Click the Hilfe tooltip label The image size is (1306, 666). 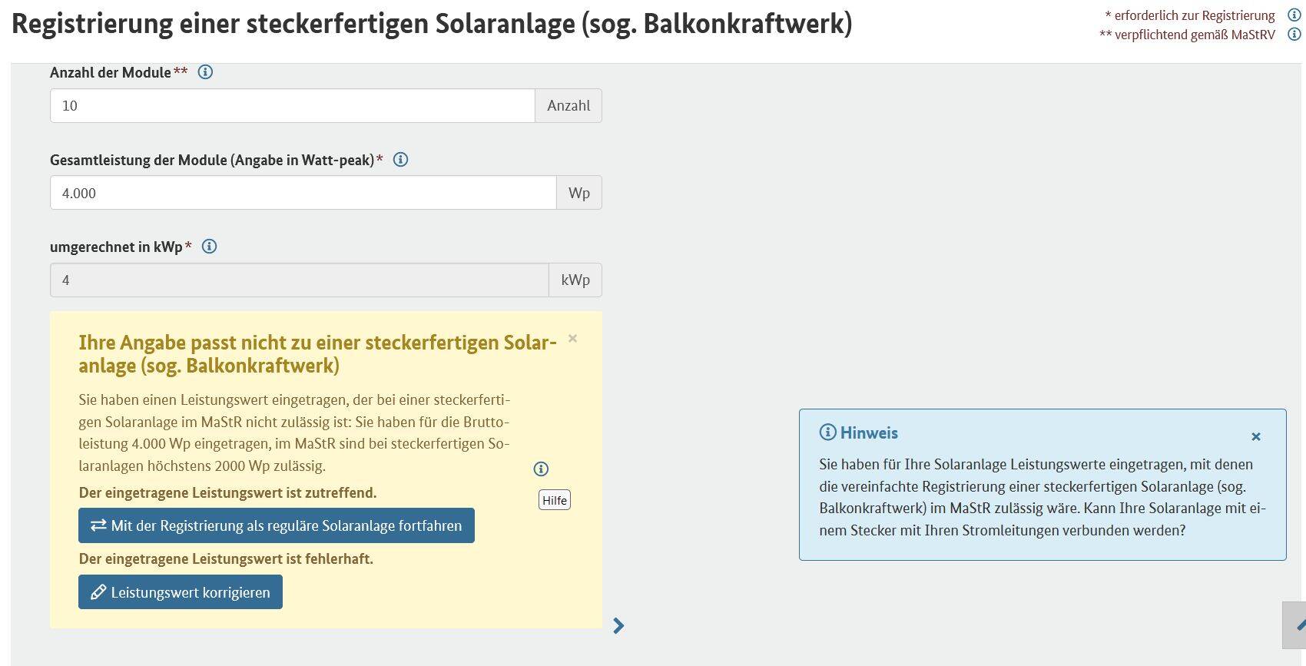pos(555,500)
